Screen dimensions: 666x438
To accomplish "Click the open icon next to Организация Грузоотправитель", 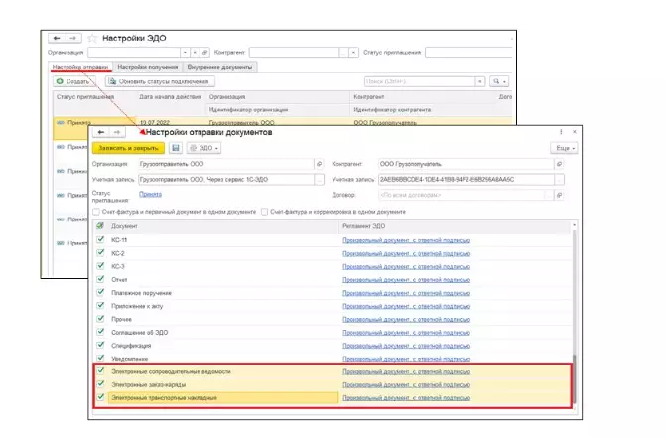I will pyautogui.click(x=320, y=164).
